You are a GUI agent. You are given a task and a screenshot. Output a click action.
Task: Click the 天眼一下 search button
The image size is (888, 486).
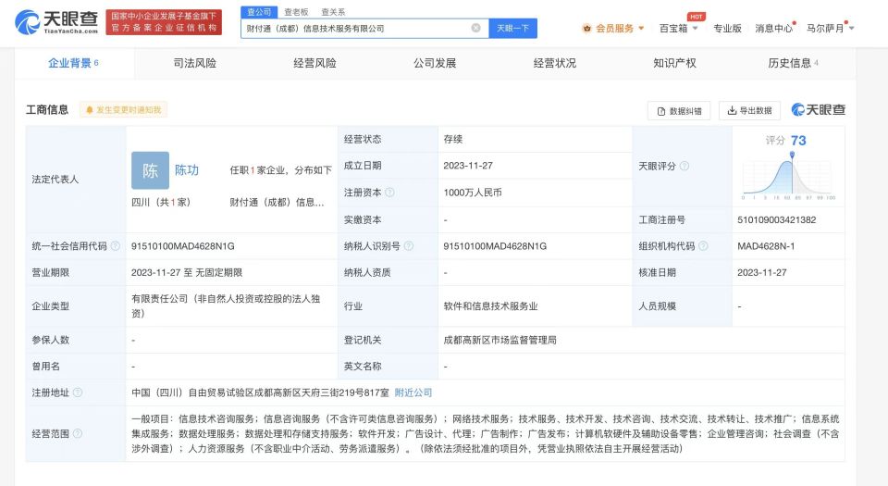point(513,29)
